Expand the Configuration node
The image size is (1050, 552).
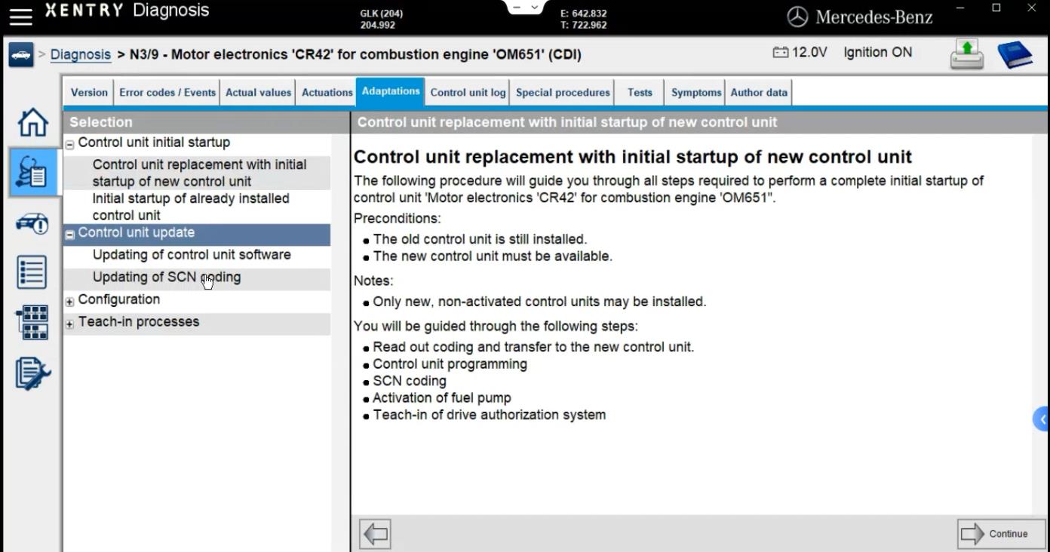(x=70, y=302)
